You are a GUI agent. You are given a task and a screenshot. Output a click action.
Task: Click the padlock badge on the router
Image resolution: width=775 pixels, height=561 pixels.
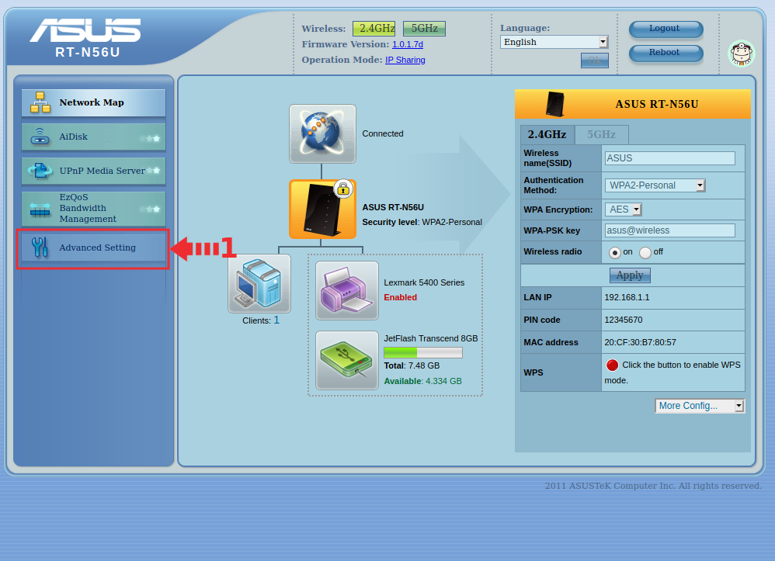(x=343, y=189)
